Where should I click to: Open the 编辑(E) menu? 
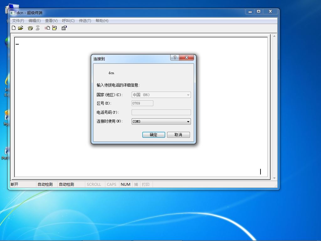click(x=34, y=20)
